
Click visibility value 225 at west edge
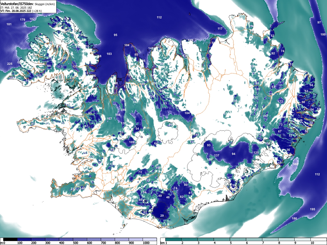(x=10, y=64)
